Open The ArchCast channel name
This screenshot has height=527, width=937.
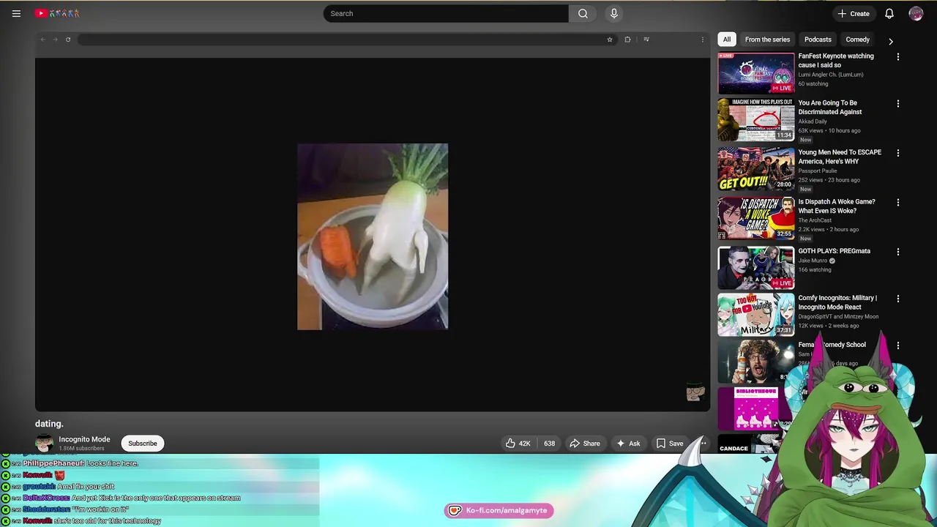[x=815, y=220]
